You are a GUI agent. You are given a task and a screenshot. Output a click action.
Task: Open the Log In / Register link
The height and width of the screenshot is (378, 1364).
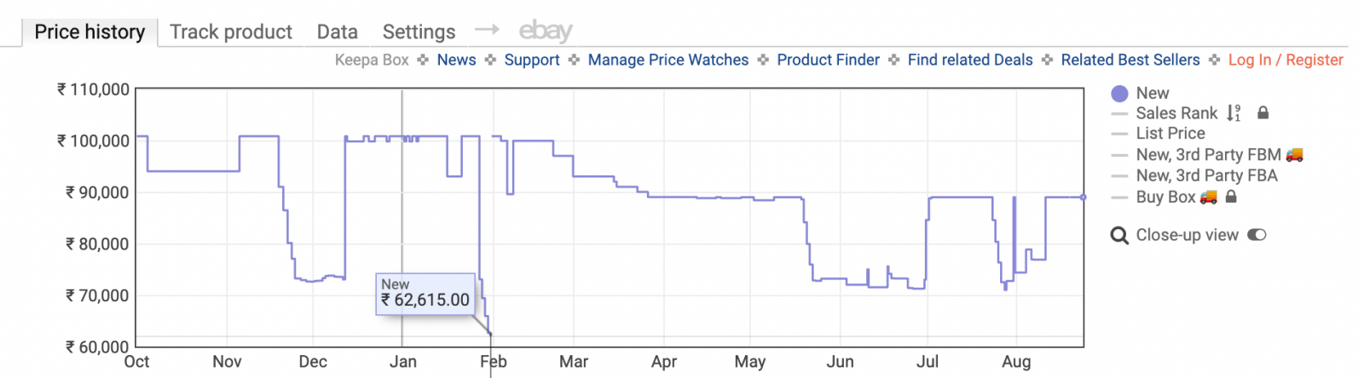(1286, 60)
